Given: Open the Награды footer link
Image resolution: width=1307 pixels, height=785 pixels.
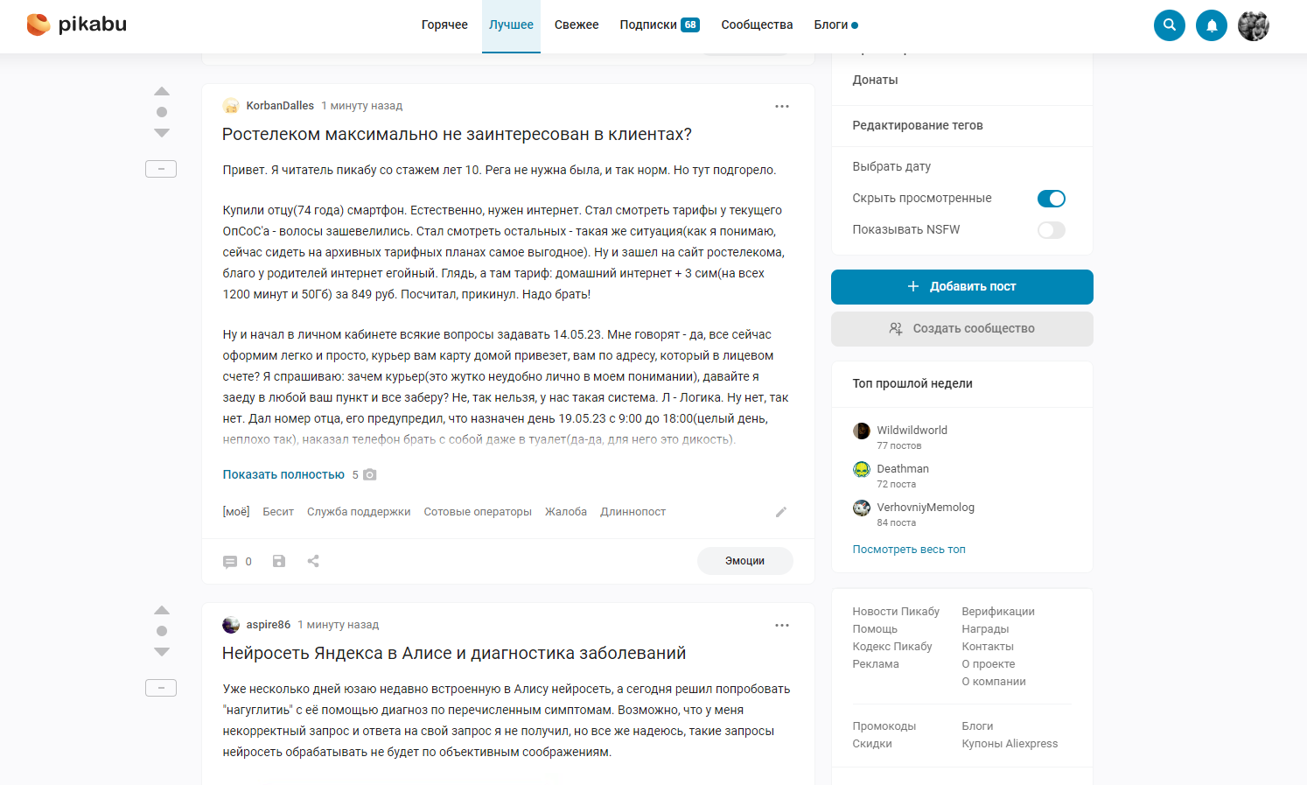Looking at the screenshot, I should [x=985, y=629].
